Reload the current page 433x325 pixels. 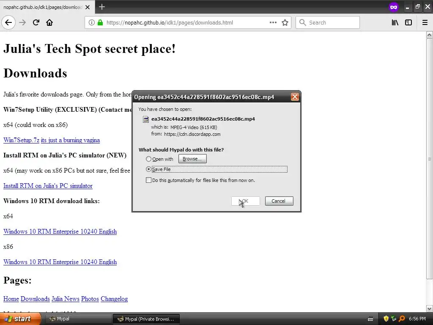pyautogui.click(x=36, y=23)
